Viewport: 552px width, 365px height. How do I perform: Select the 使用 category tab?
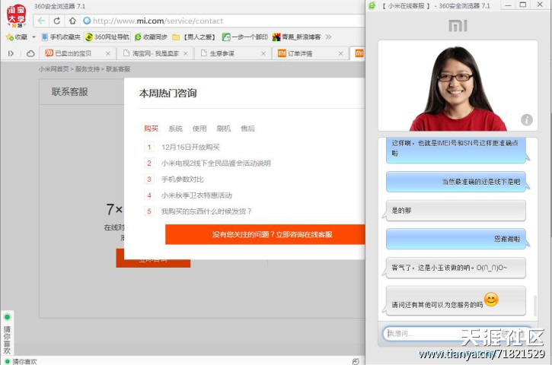tap(199, 129)
